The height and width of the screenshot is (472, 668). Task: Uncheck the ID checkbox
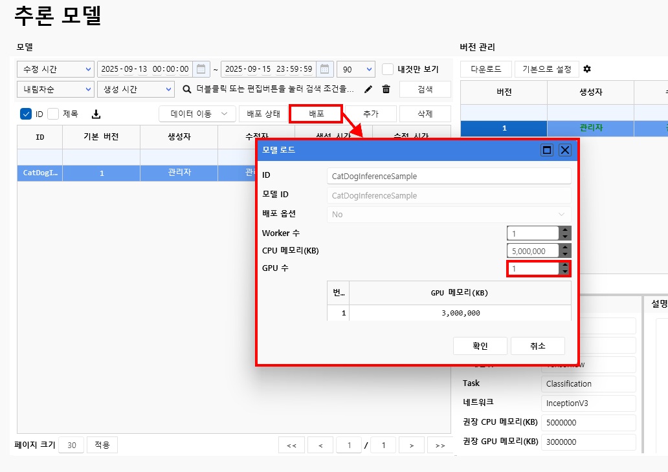pos(26,114)
